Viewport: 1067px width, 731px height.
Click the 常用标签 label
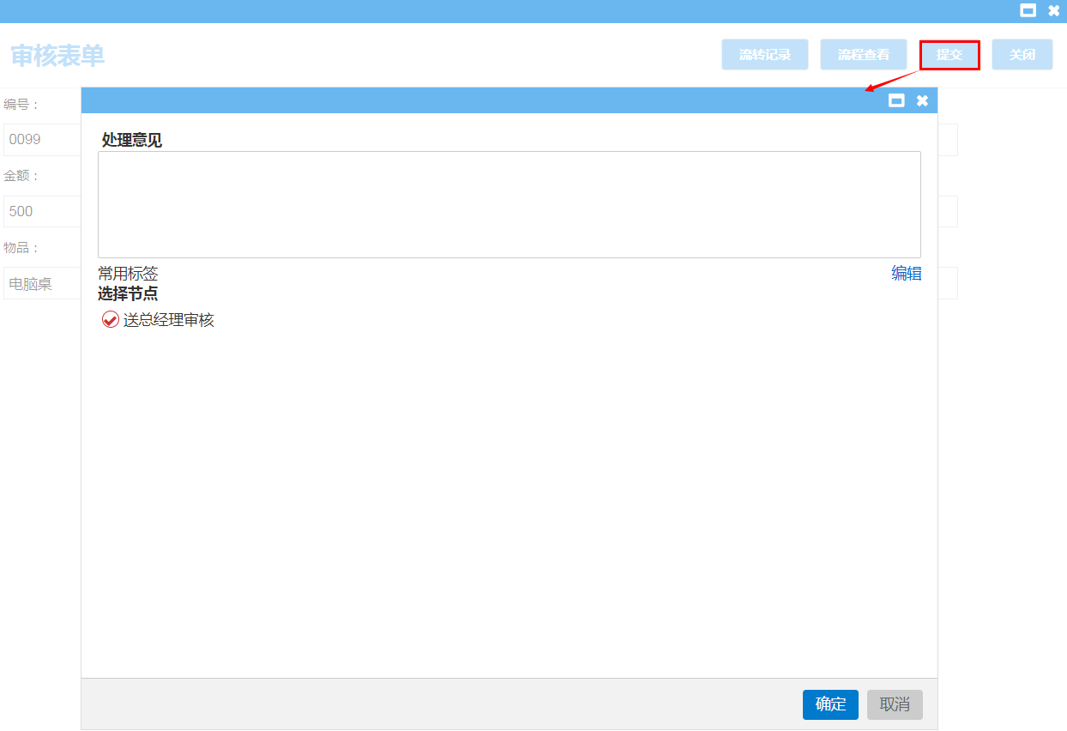[x=128, y=274]
